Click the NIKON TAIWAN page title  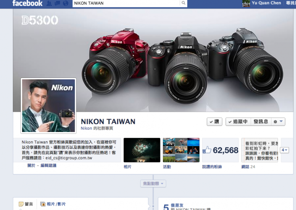(108, 122)
